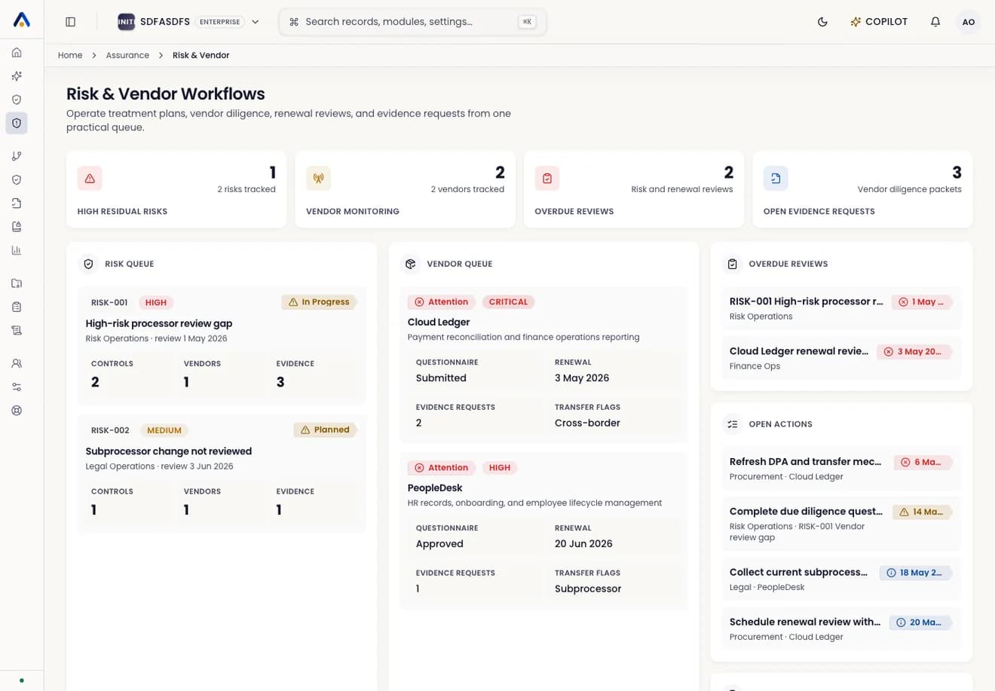Open the PeopleDesk vendor card title
The image size is (995, 691).
point(435,488)
